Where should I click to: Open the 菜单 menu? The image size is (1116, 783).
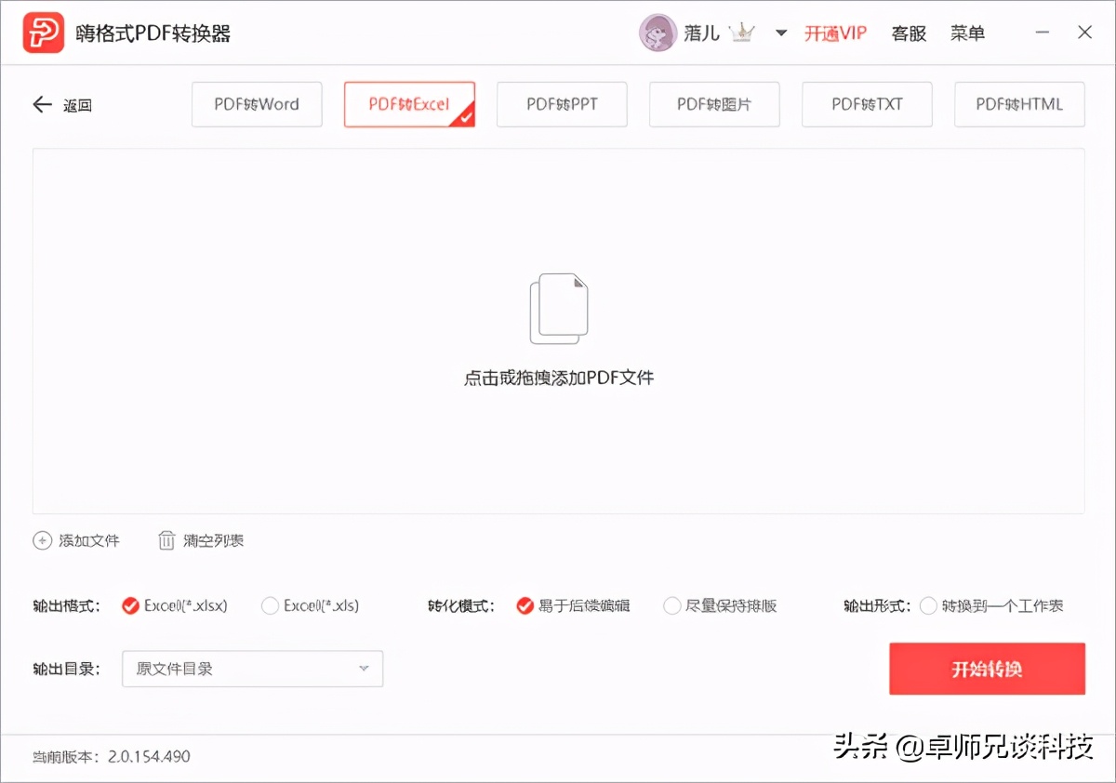click(967, 33)
